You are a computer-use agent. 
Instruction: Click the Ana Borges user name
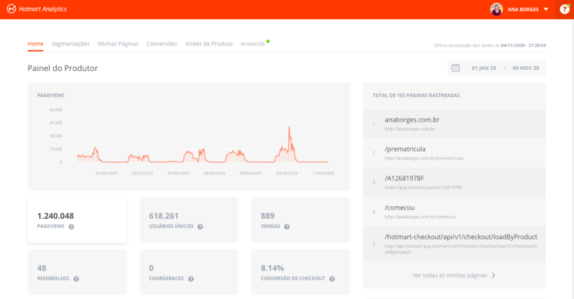523,10
